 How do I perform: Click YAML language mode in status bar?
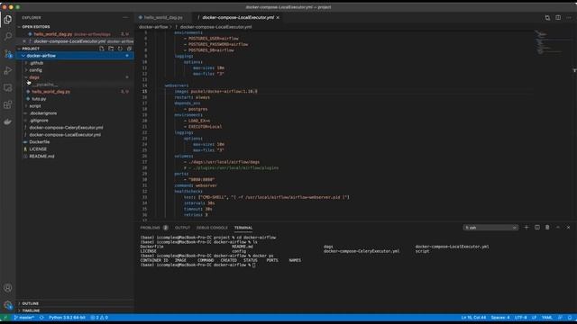click(x=547, y=318)
